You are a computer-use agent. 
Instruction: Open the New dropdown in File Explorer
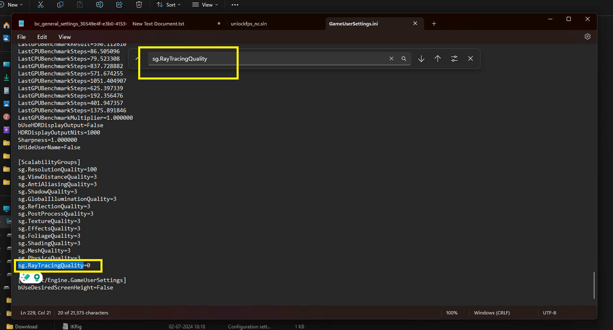click(x=12, y=5)
